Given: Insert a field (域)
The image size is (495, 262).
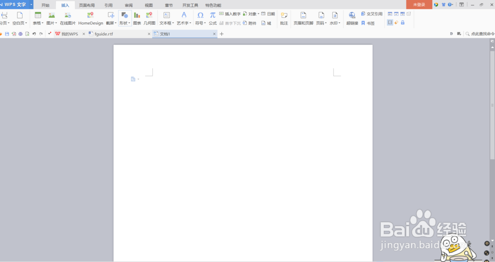Looking at the screenshot, I should [x=266, y=23].
